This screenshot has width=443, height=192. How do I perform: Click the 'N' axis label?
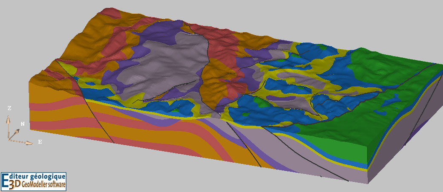coord(23,124)
